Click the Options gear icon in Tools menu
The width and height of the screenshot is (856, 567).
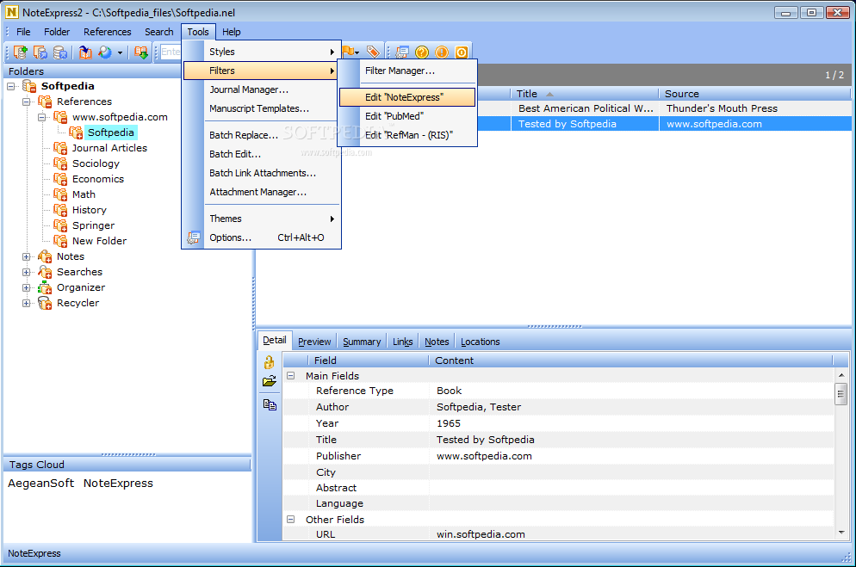tap(193, 237)
